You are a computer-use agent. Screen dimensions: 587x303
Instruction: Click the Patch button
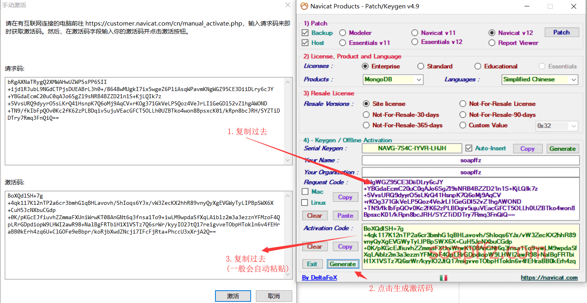(x=561, y=32)
